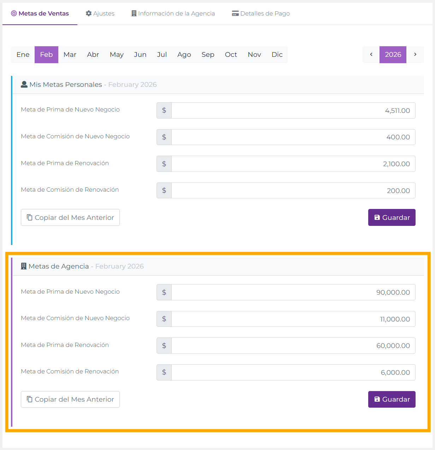
Task: Edit agency new business premium 90,000.00 field
Action: pyautogui.click(x=293, y=292)
